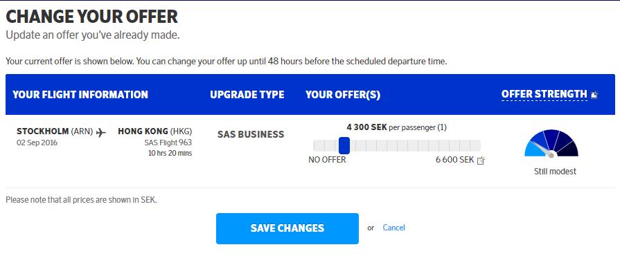Click the STOCKHOLM (ARN) departure text

[x=55, y=131]
